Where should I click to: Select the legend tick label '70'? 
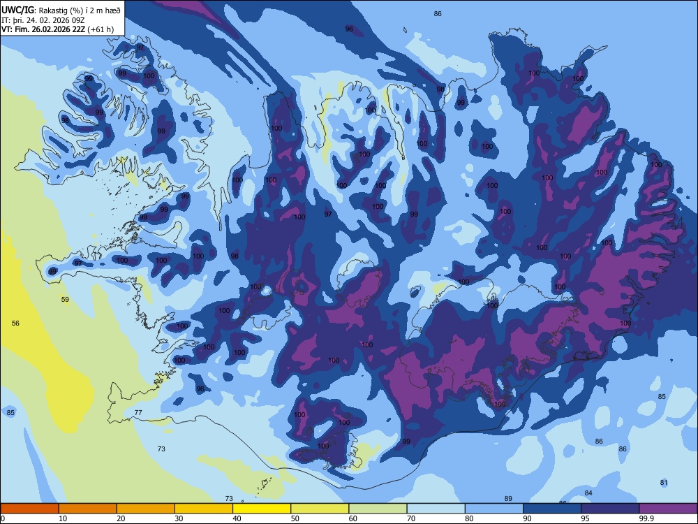click(411, 518)
